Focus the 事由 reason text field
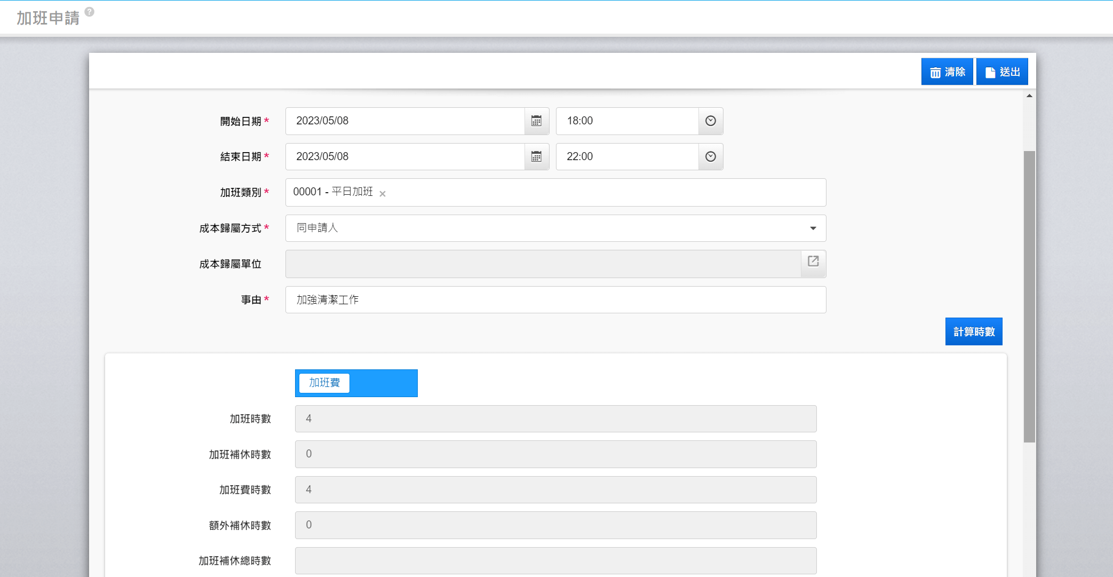Image resolution: width=1113 pixels, height=577 pixels. [555, 300]
